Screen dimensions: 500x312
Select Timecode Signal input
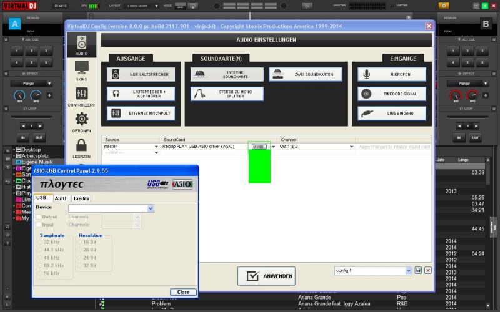392,94
